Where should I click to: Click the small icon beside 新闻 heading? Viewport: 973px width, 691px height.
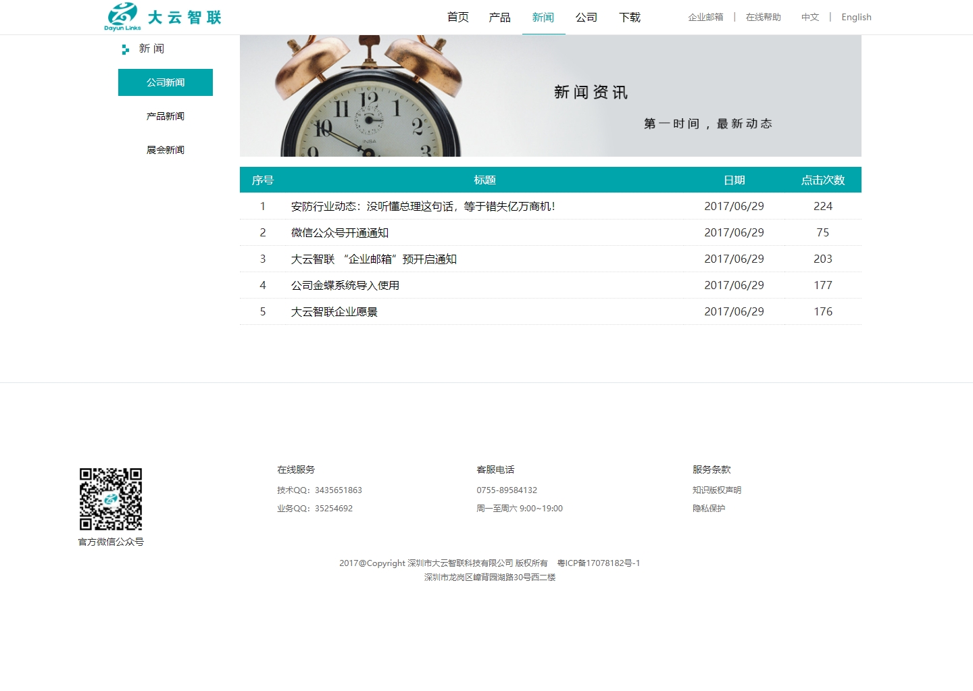[x=125, y=49]
